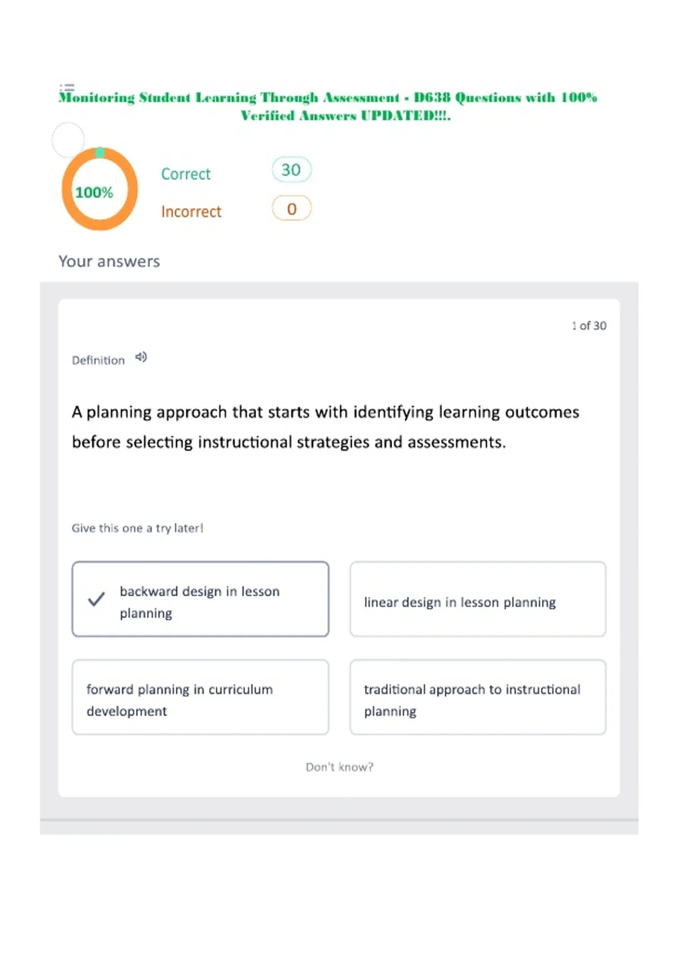Click the Correct count badge showing 30
677x959 pixels.
(x=291, y=170)
